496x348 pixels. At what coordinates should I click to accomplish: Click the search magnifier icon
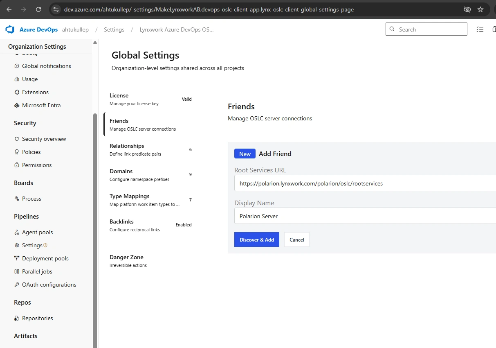(392, 29)
